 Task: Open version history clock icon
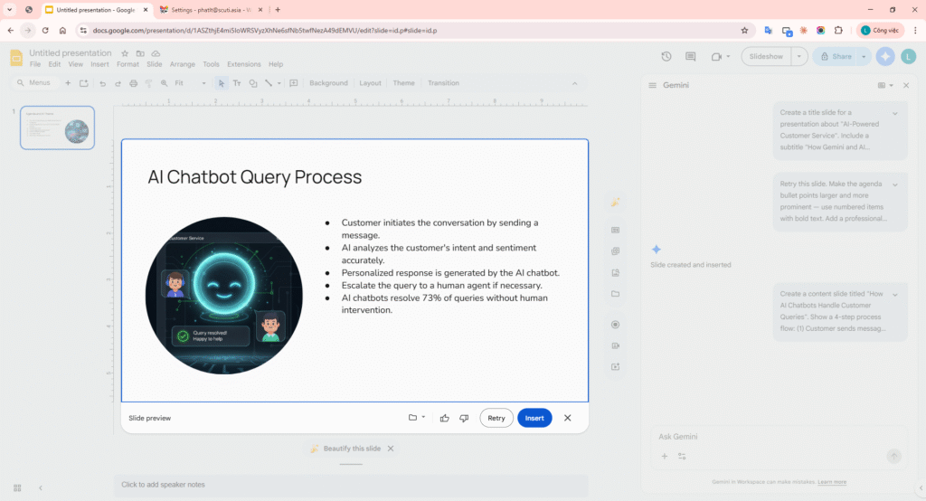666,56
